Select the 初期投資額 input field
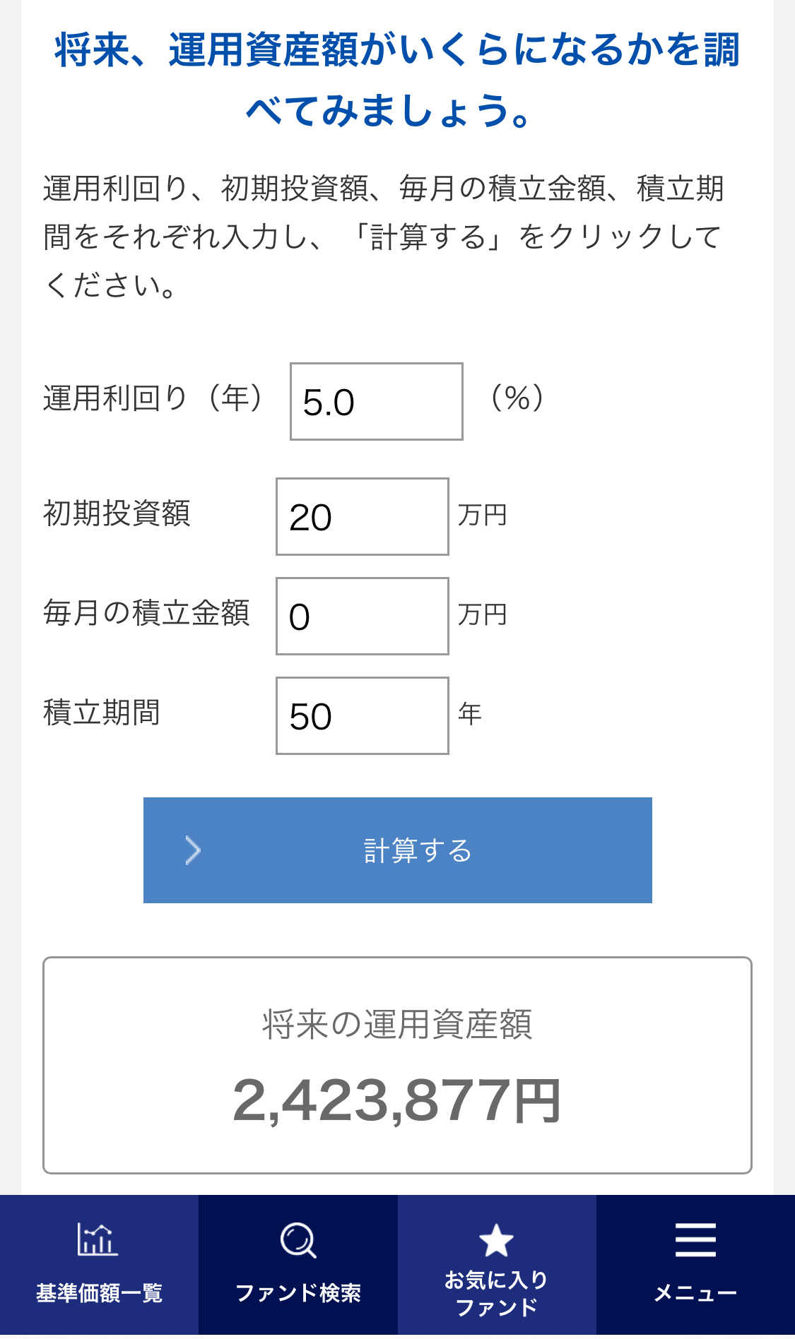Viewport: 795px width, 1339px height. [362, 516]
